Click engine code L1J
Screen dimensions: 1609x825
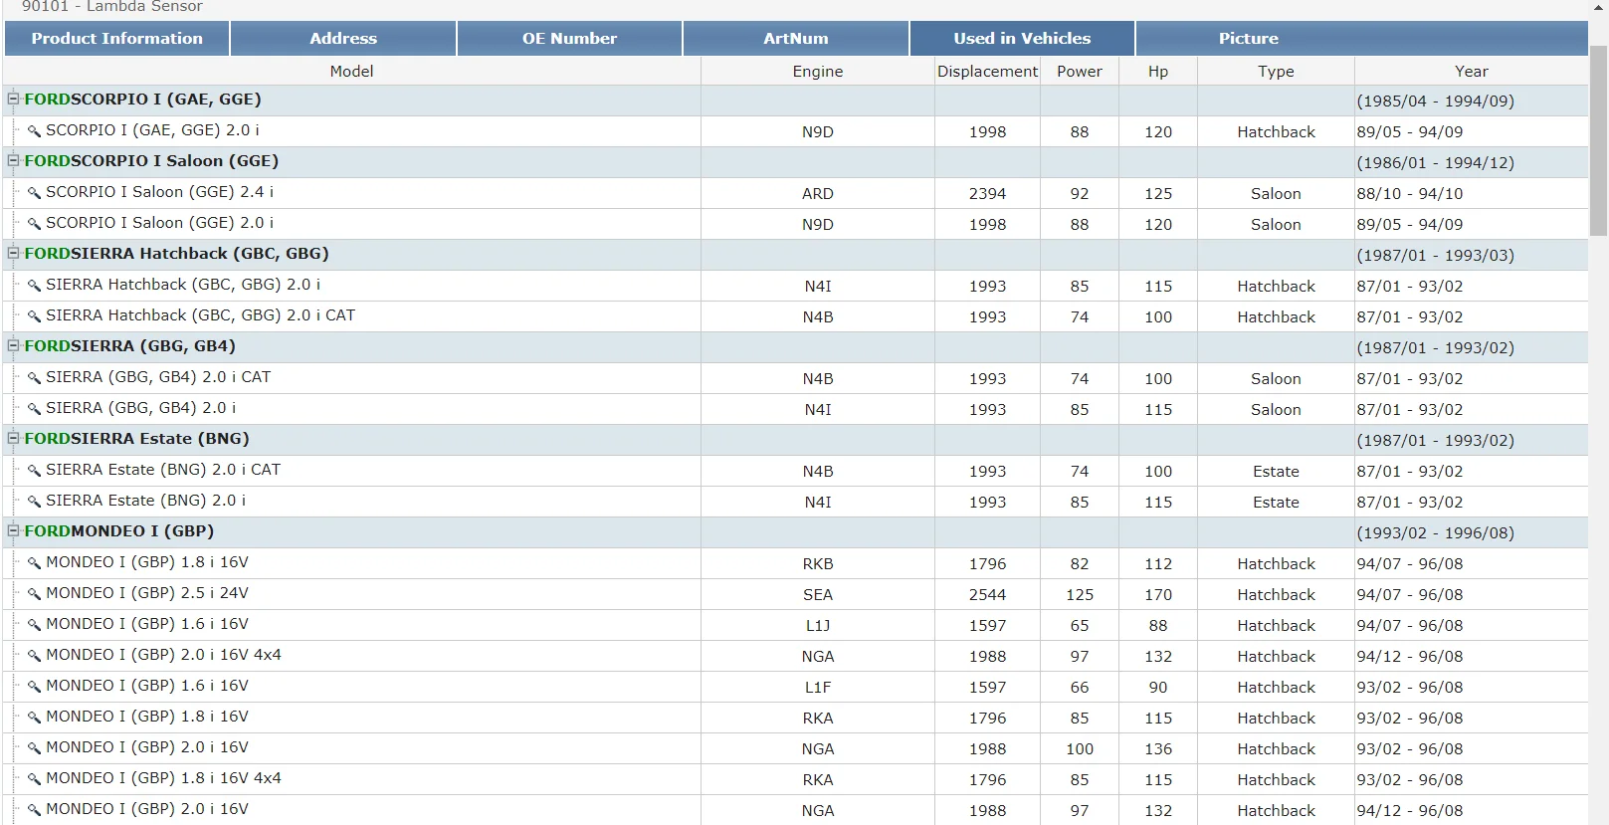818,626
